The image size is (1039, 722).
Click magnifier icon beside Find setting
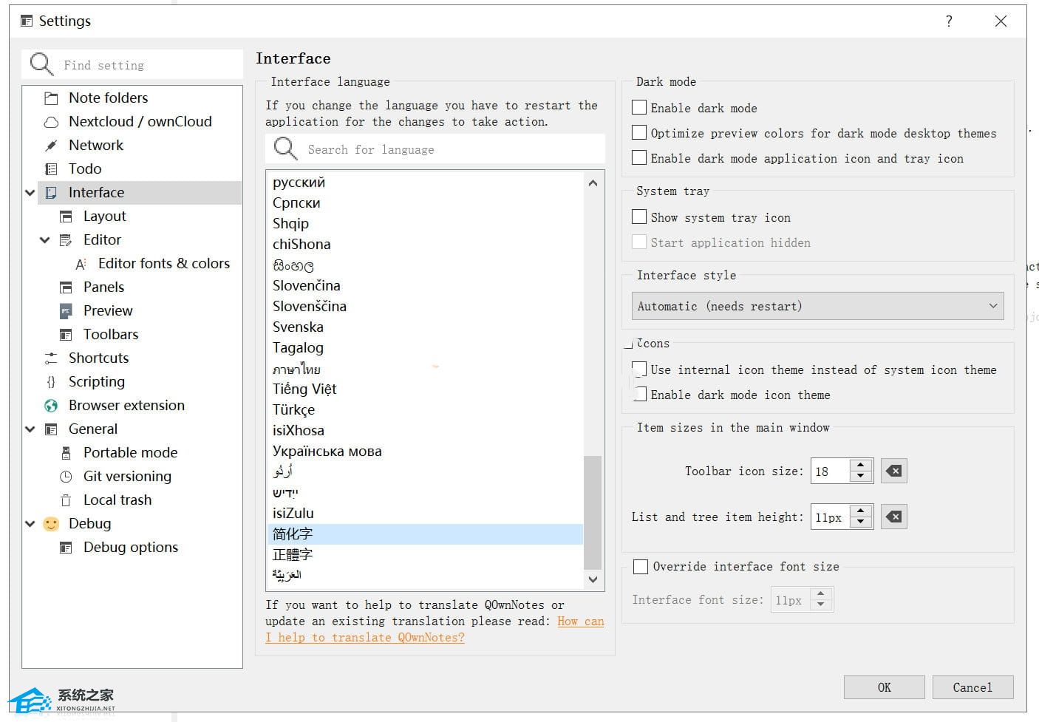(x=41, y=64)
